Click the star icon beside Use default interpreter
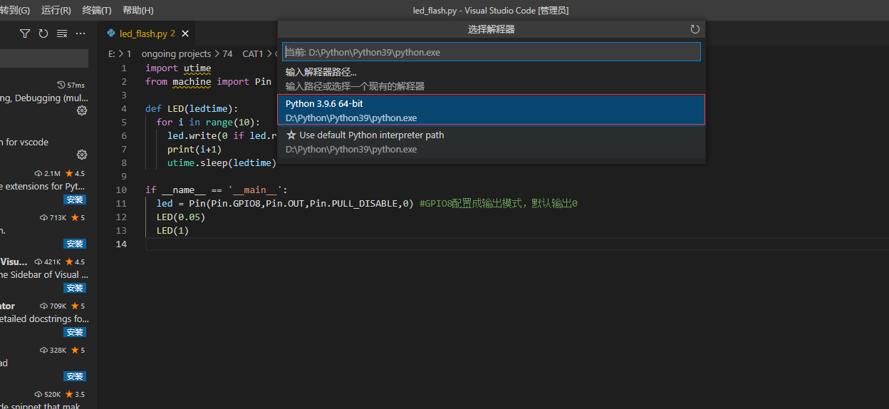Viewport: 889px width, 409px height. (291, 135)
